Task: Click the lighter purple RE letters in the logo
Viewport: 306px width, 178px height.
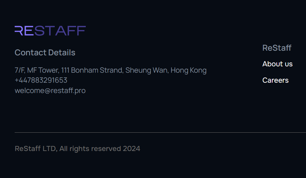Action: click(24, 31)
